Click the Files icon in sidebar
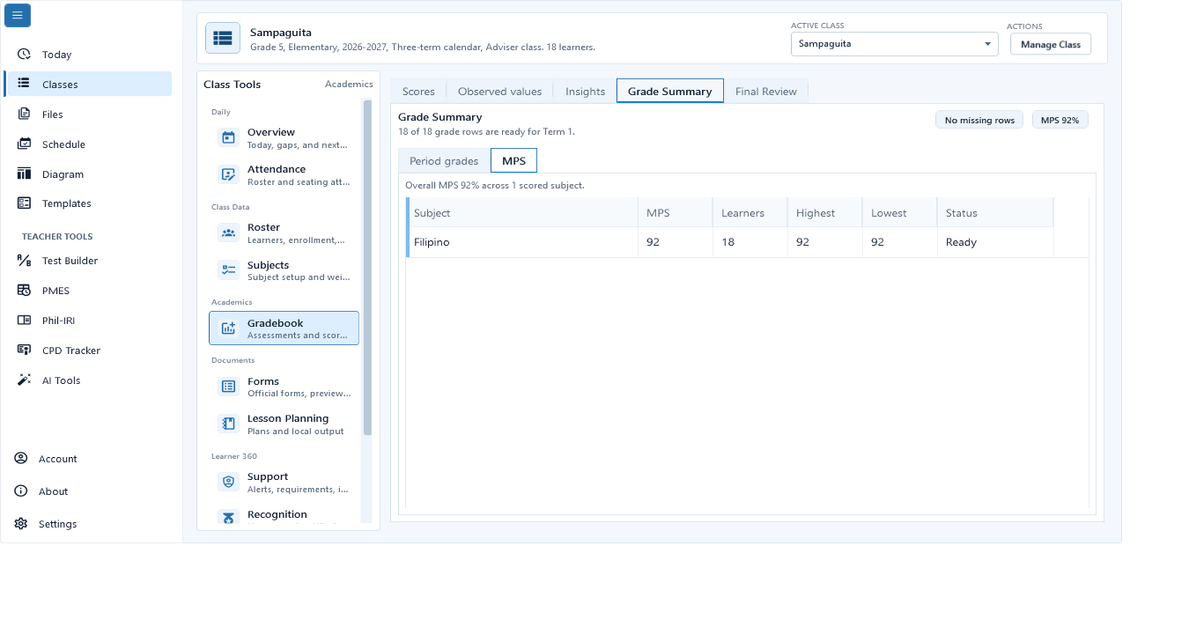 tap(24, 114)
